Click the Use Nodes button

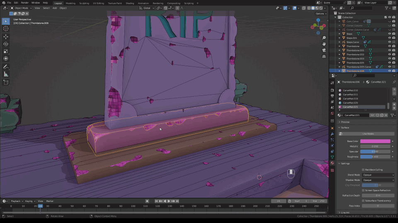coord(368,134)
